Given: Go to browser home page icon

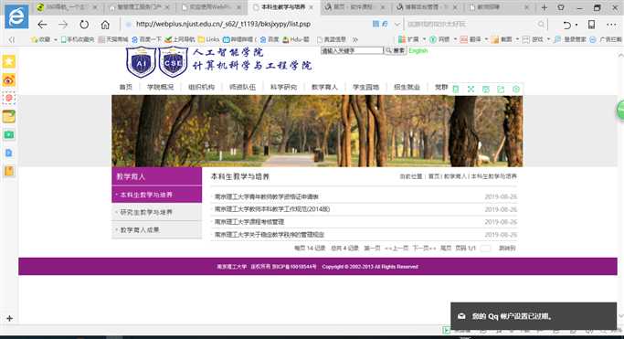Looking at the screenshot, I should [x=105, y=25].
